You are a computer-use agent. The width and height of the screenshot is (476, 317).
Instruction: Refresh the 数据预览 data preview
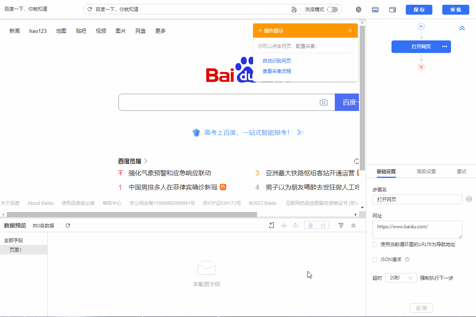click(x=68, y=225)
